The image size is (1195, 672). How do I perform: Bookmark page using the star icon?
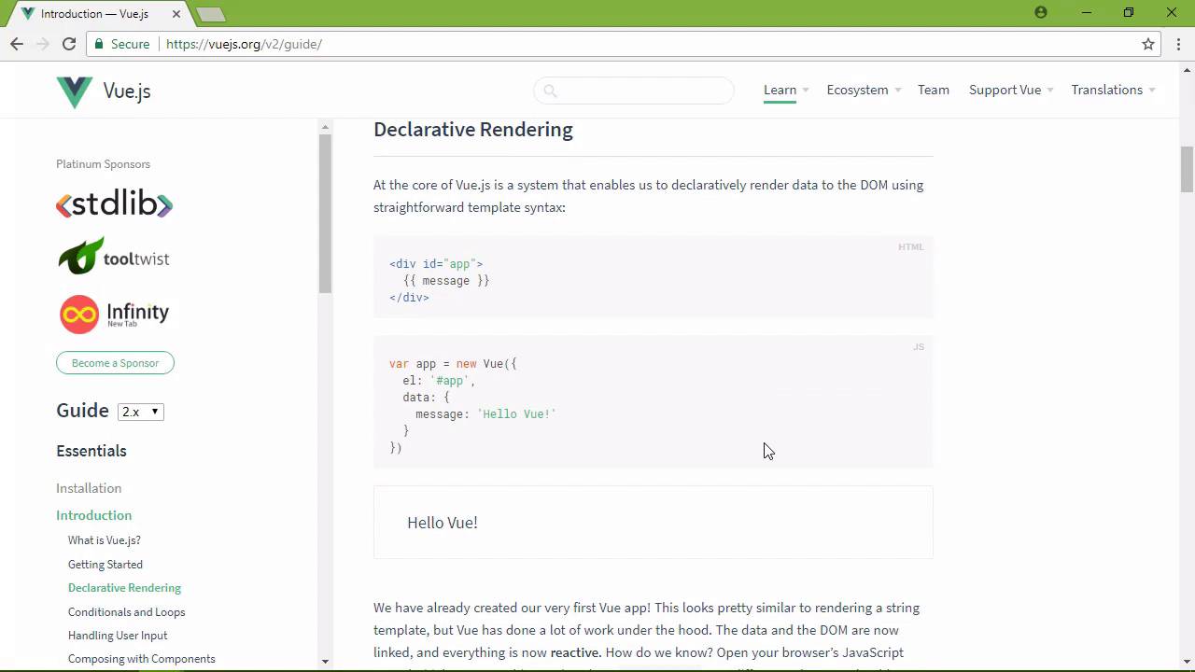click(x=1148, y=44)
